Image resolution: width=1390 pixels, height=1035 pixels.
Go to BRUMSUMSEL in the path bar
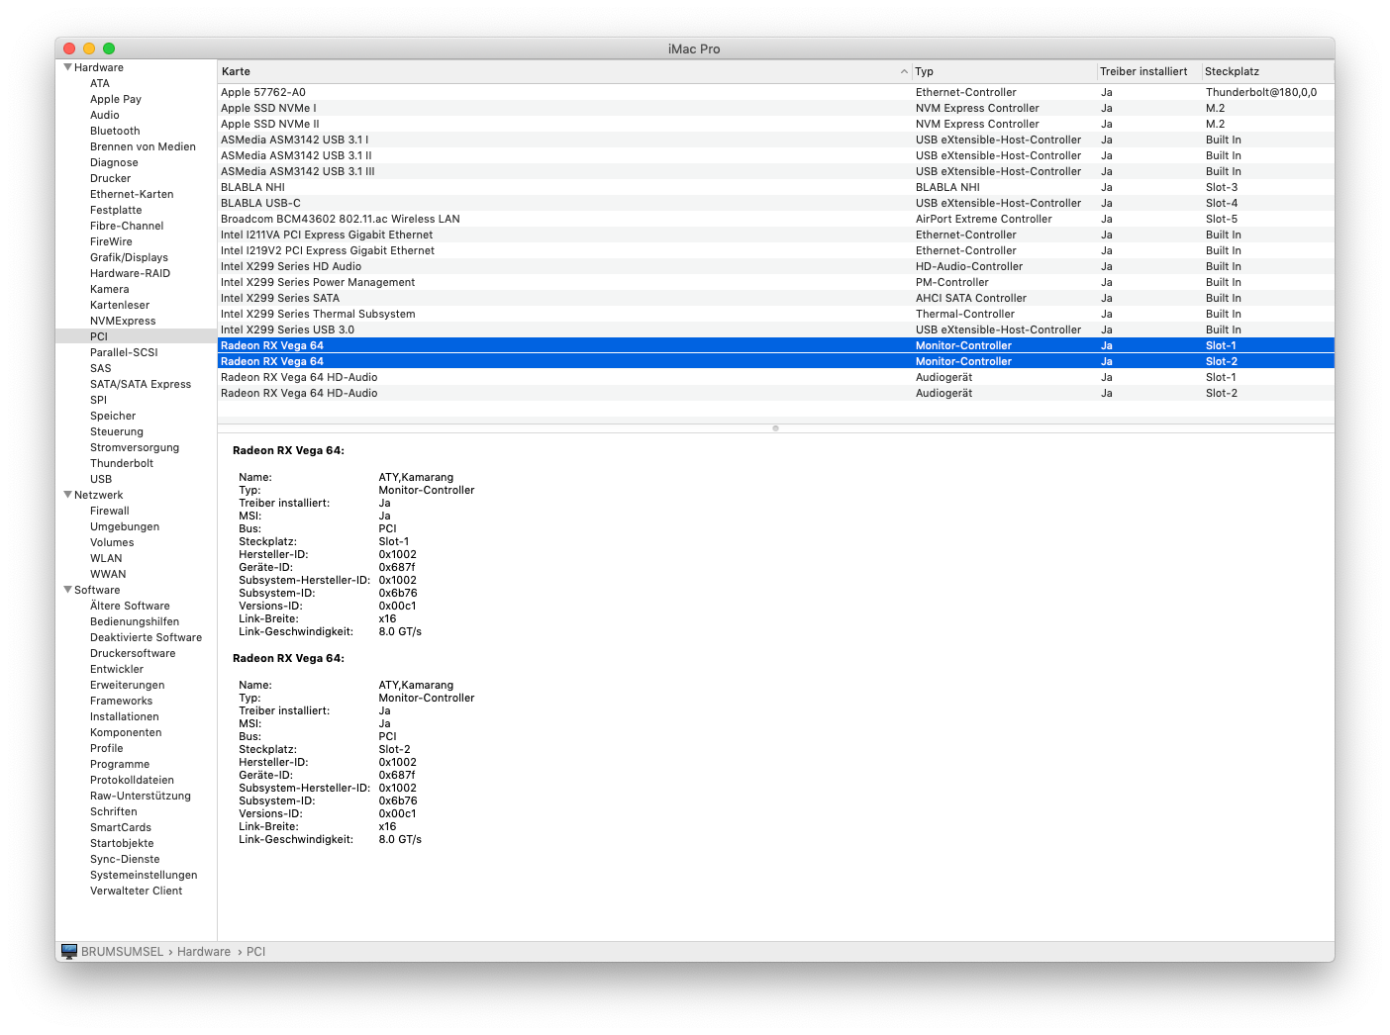(122, 952)
